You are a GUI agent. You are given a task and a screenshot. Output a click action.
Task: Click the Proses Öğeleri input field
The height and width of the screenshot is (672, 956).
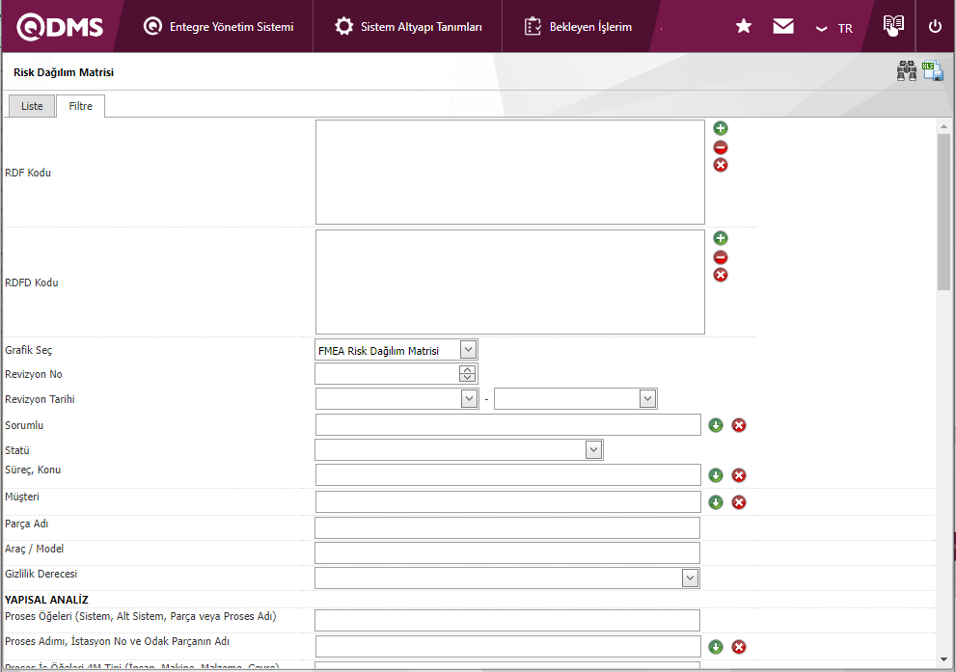coord(507,620)
